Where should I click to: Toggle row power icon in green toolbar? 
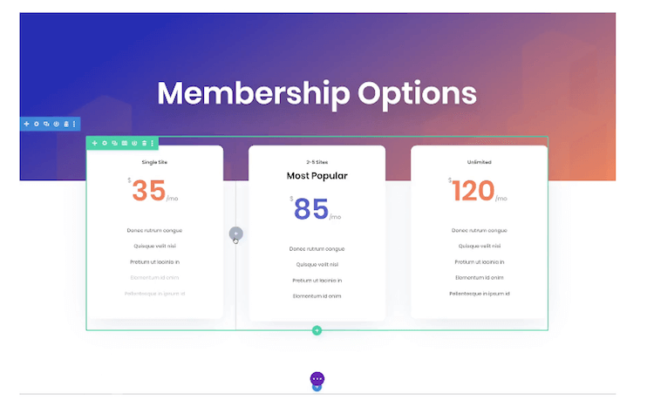coord(134,143)
